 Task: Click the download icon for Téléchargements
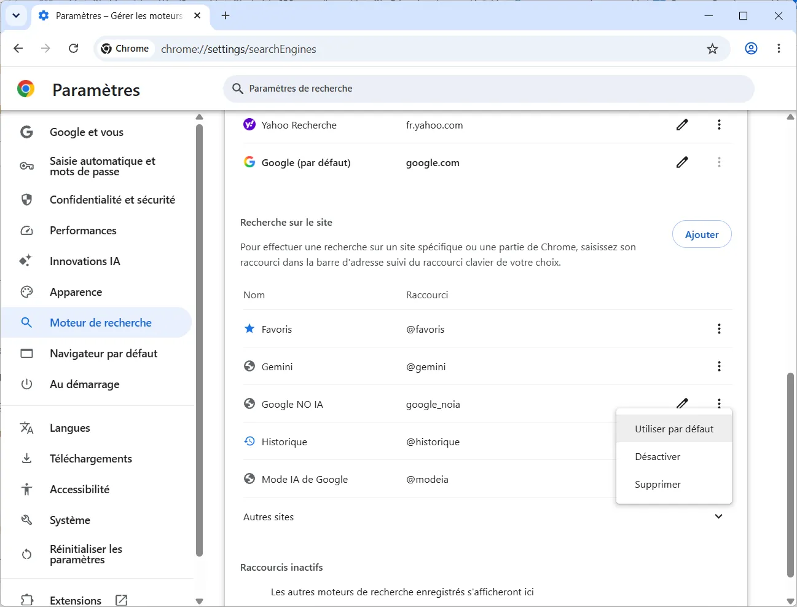tap(26, 459)
